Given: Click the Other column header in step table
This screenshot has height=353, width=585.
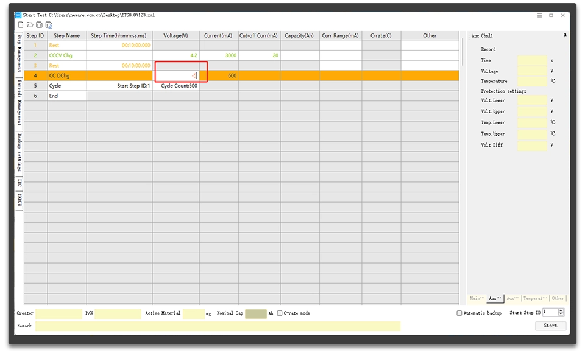Looking at the screenshot, I should coord(430,35).
